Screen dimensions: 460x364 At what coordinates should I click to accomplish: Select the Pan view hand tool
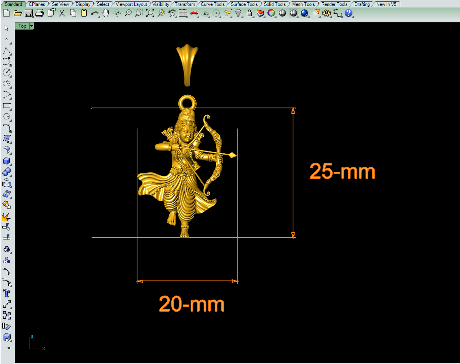106,13
